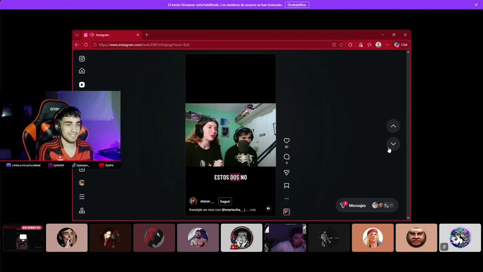The width and height of the screenshot is (483, 272).
Task: Reload the page with refresh icon
Action: coord(86,45)
